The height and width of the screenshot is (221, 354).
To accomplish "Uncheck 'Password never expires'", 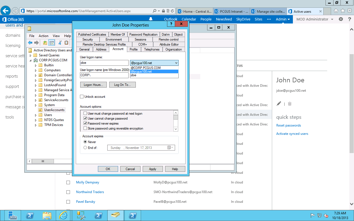I will point(86,123).
